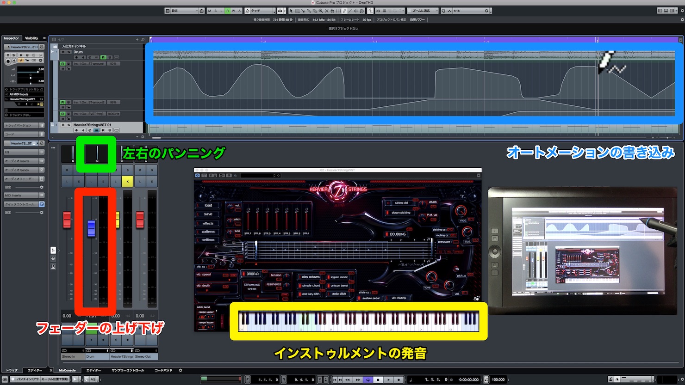
Task: Click the Play button in transport
Action: [x=388, y=379]
